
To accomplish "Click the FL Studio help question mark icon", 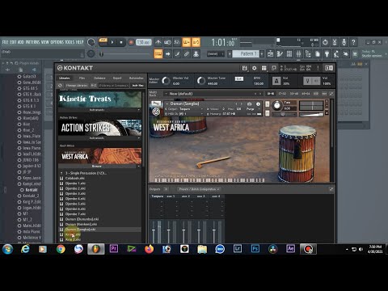I will 353,42.
